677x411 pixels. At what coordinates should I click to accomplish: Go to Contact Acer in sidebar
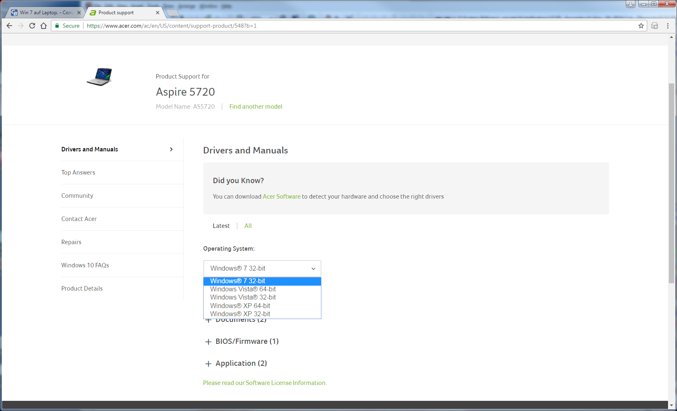79,219
